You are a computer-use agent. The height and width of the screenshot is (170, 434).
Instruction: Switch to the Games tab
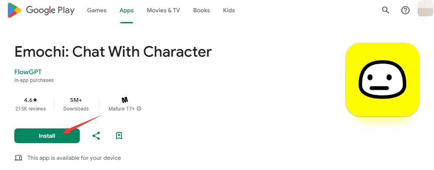pyautogui.click(x=97, y=11)
